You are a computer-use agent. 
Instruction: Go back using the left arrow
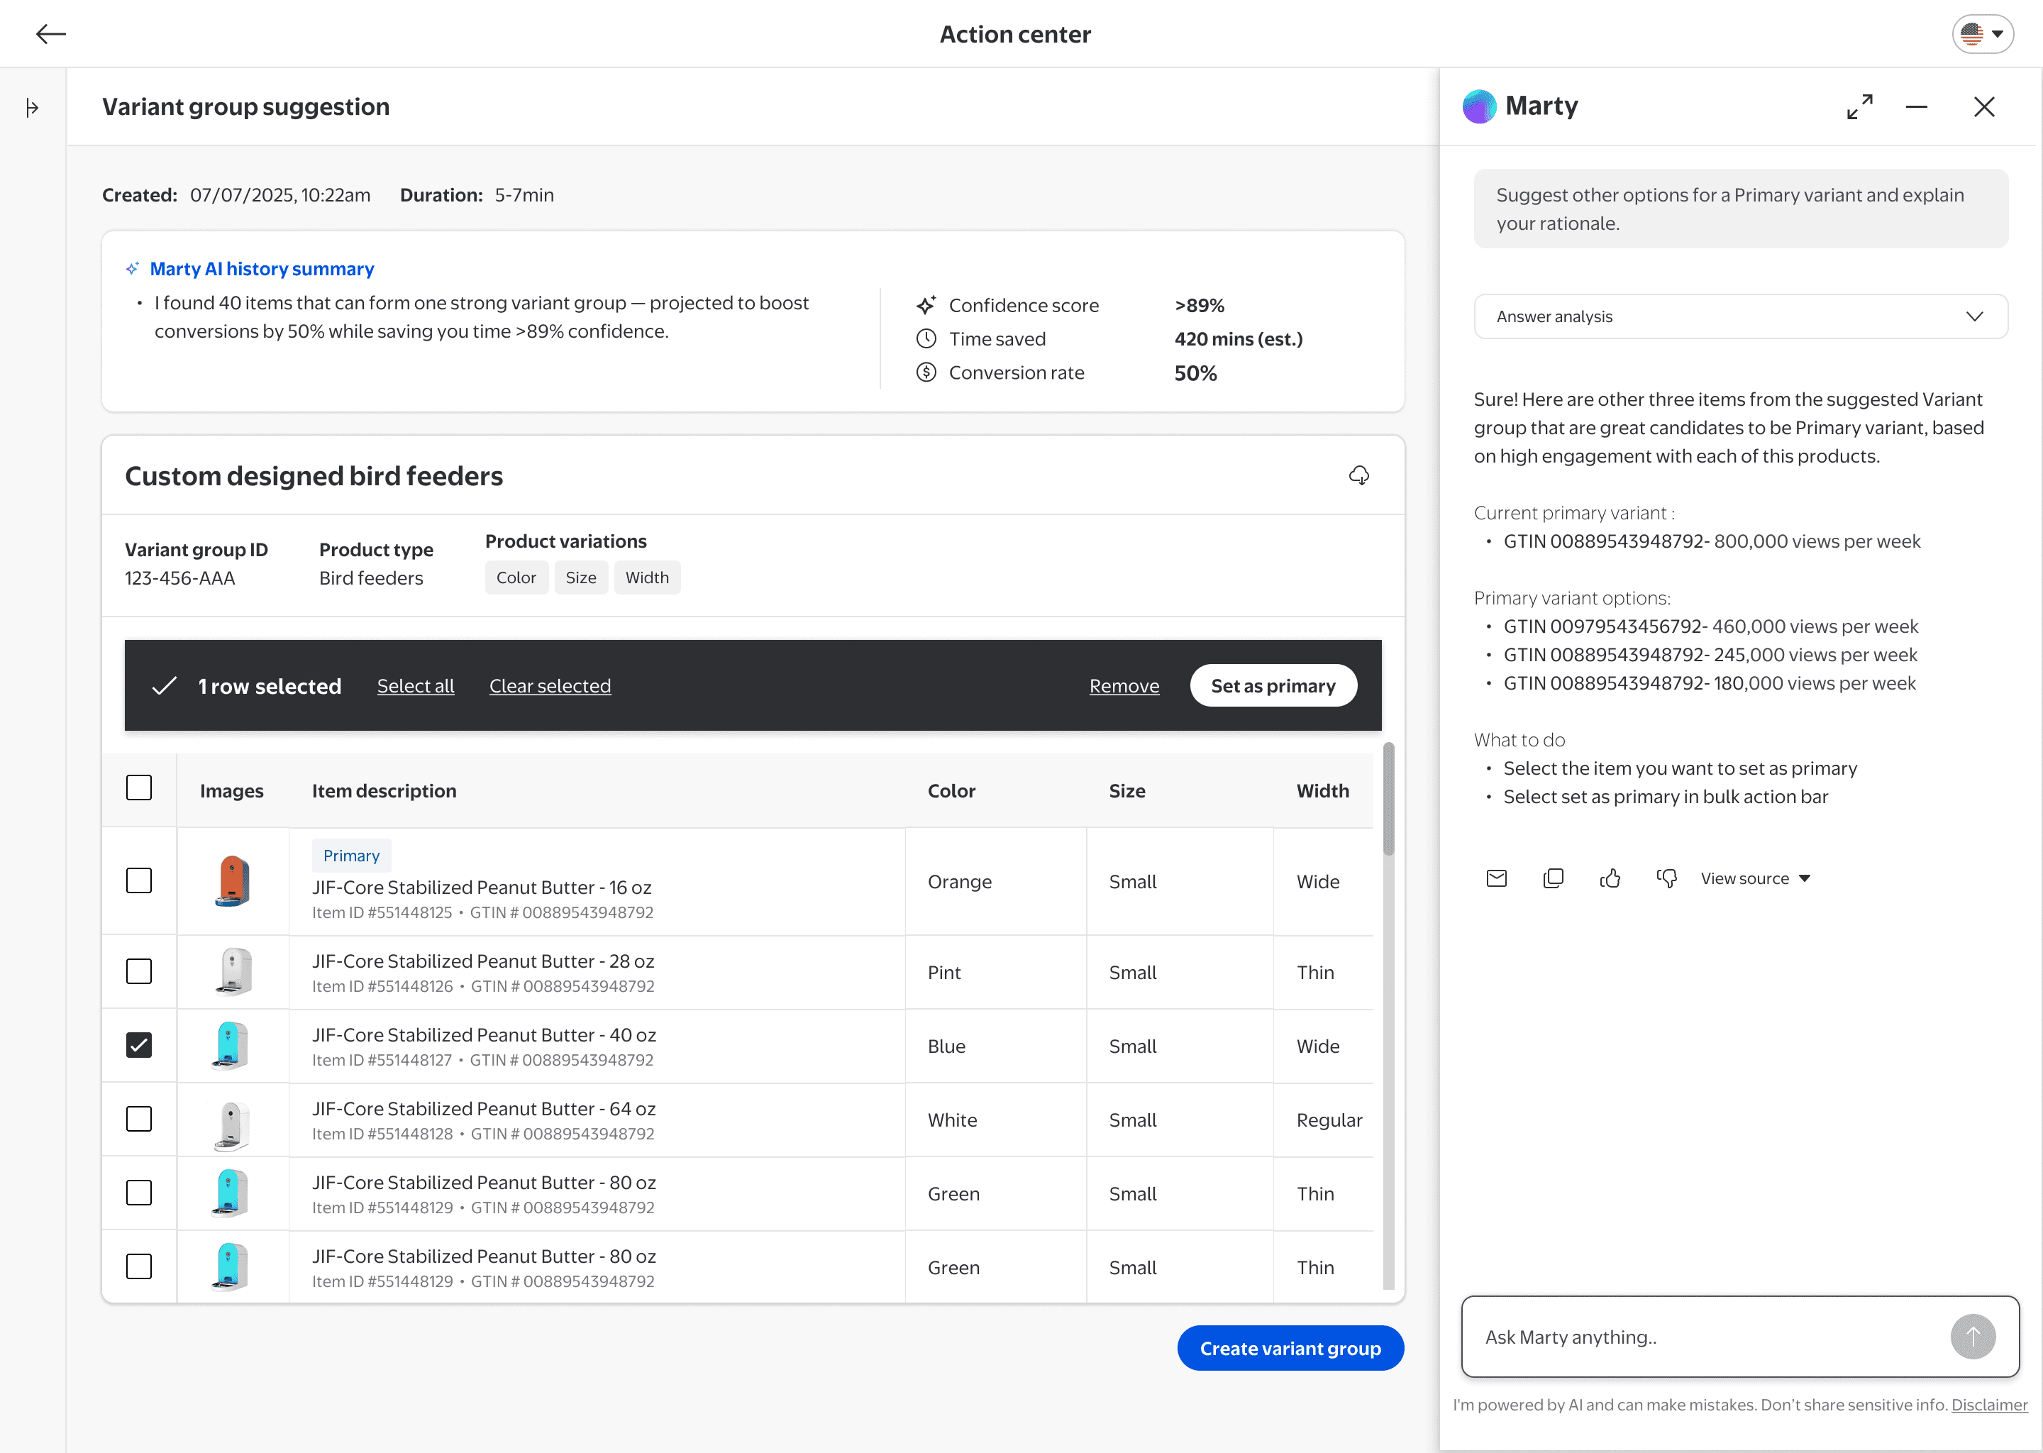[51, 34]
